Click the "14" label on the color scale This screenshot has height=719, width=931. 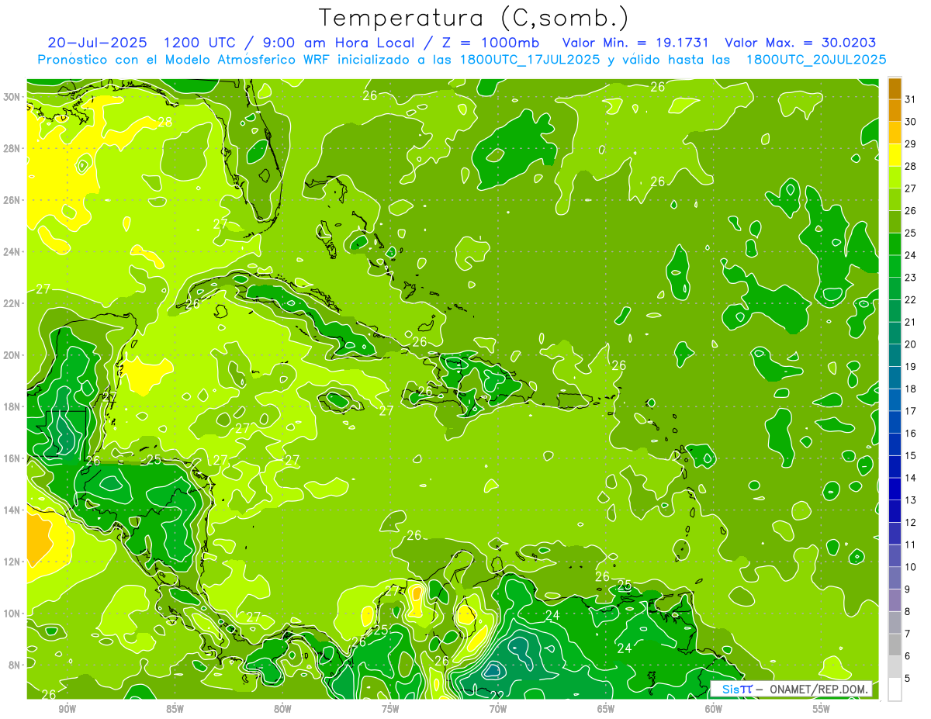tap(911, 478)
